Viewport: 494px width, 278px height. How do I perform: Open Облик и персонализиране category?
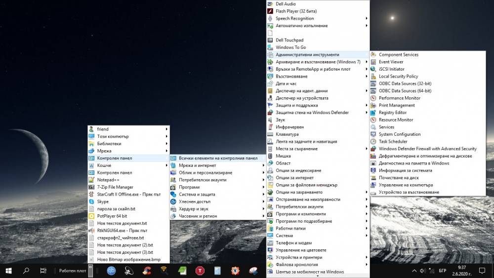coord(206,172)
